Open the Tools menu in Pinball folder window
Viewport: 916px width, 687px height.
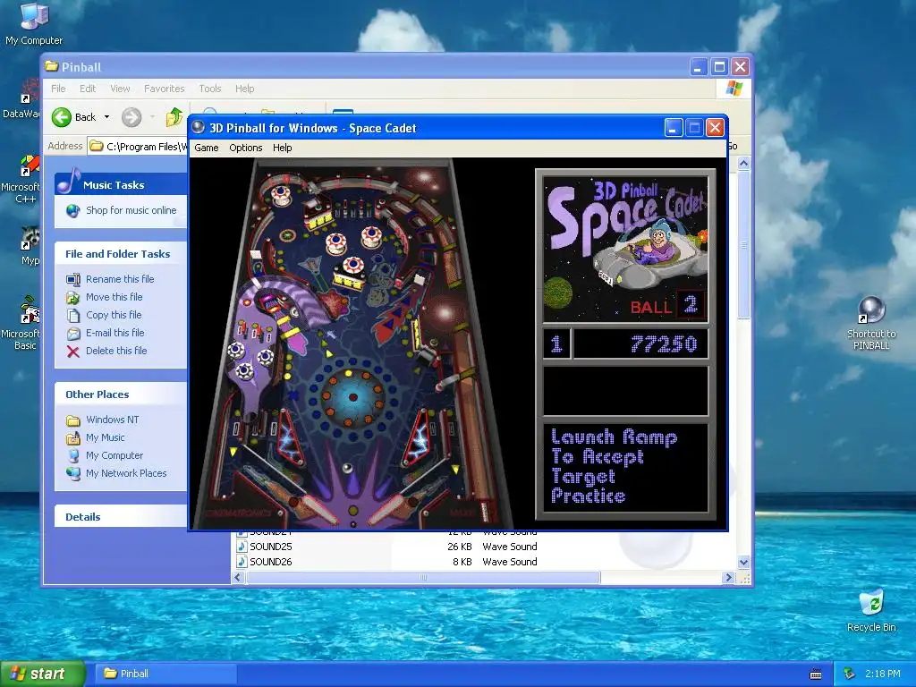click(x=209, y=89)
